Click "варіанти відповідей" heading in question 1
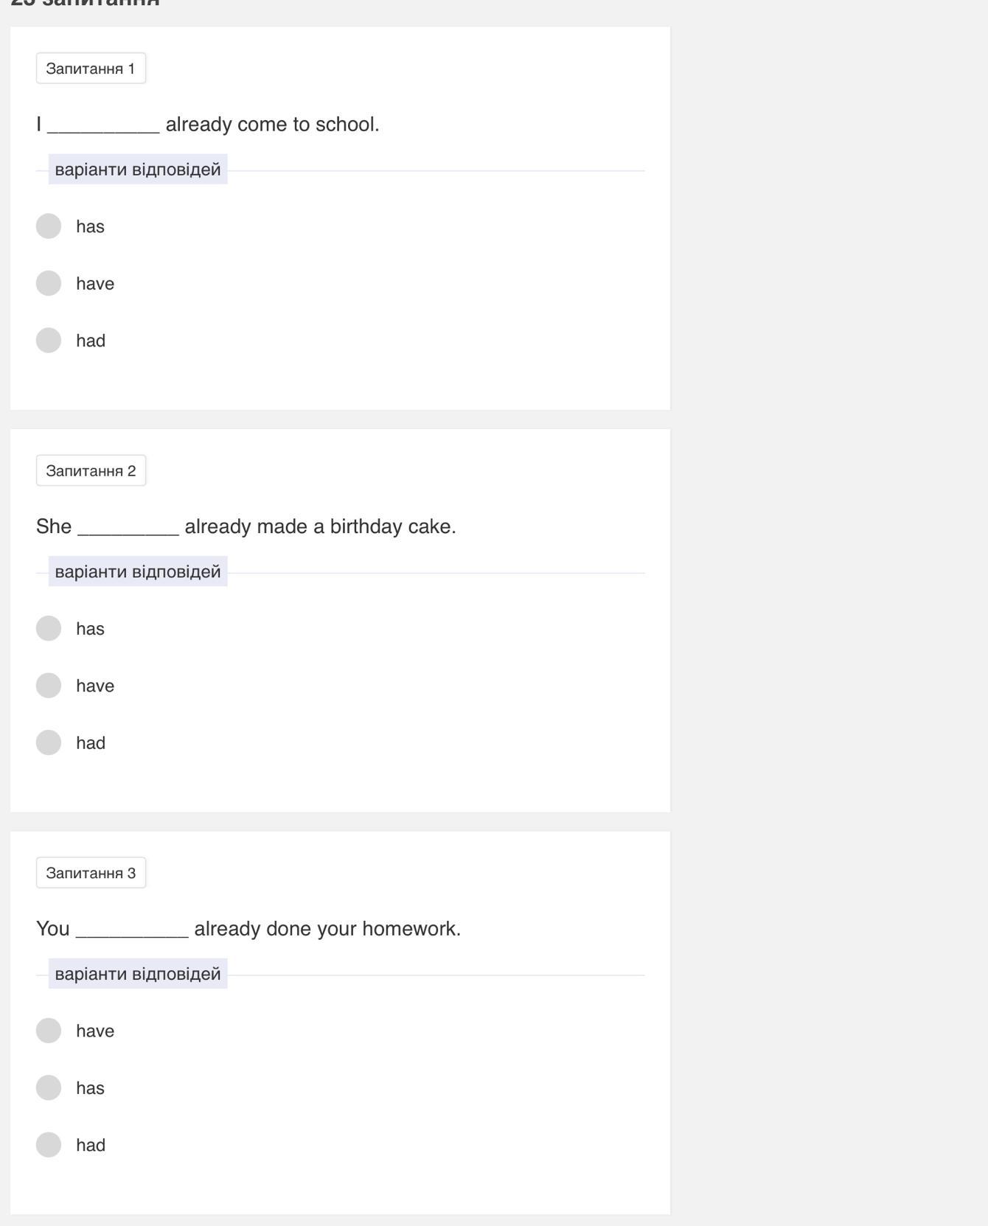988x1226 pixels. tap(138, 170)
